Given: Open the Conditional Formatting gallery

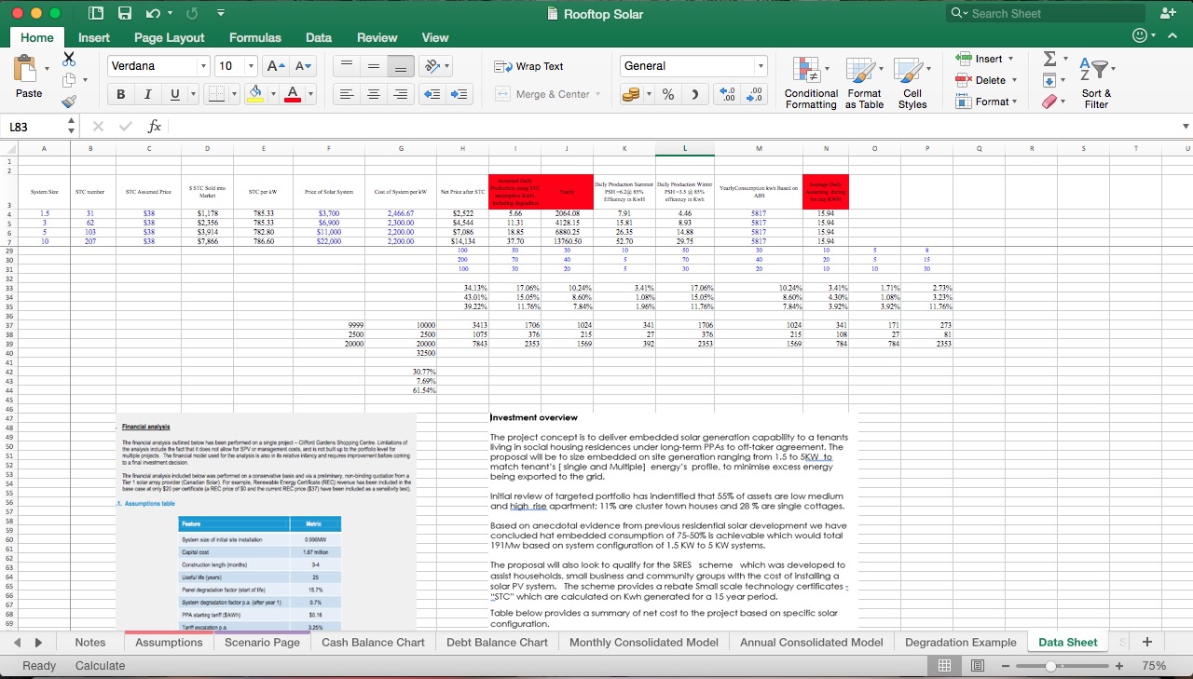Looking at the screenshot, I should 810,82.
